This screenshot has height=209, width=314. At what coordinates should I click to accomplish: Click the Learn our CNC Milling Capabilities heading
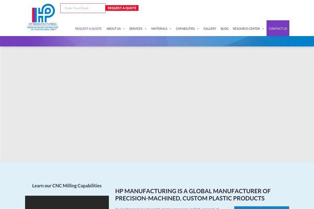point(66,185)
